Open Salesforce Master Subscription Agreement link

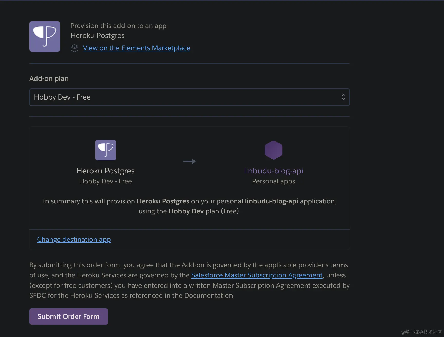coord(257,275)
